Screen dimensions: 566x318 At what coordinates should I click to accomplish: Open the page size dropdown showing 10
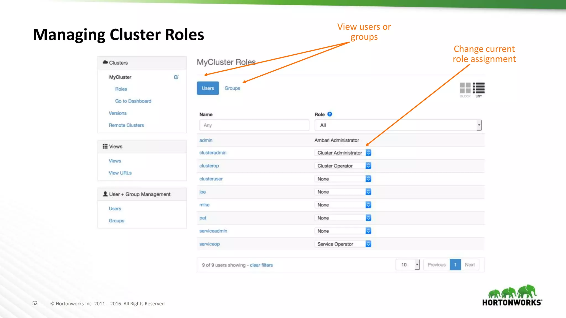click(x=408, y=265)
